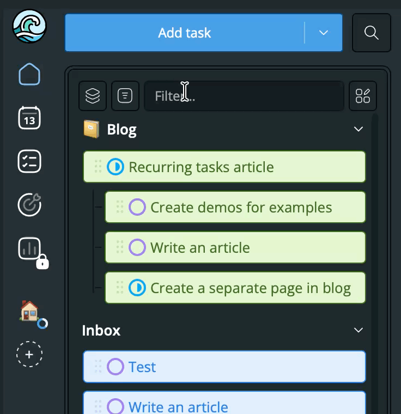This screenshot has width=401, height=414.
Task: Select the house emoji workspace
Action: 29,310
